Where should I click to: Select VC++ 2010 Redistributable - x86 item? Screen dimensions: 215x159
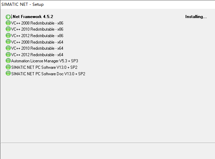tap(37, 29)
